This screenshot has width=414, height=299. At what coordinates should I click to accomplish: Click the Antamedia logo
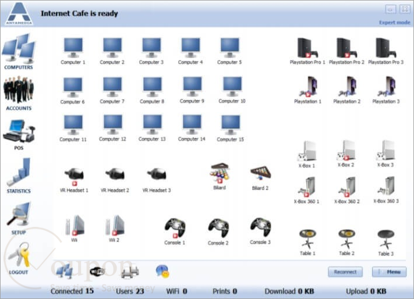click(x=19, y=13)
